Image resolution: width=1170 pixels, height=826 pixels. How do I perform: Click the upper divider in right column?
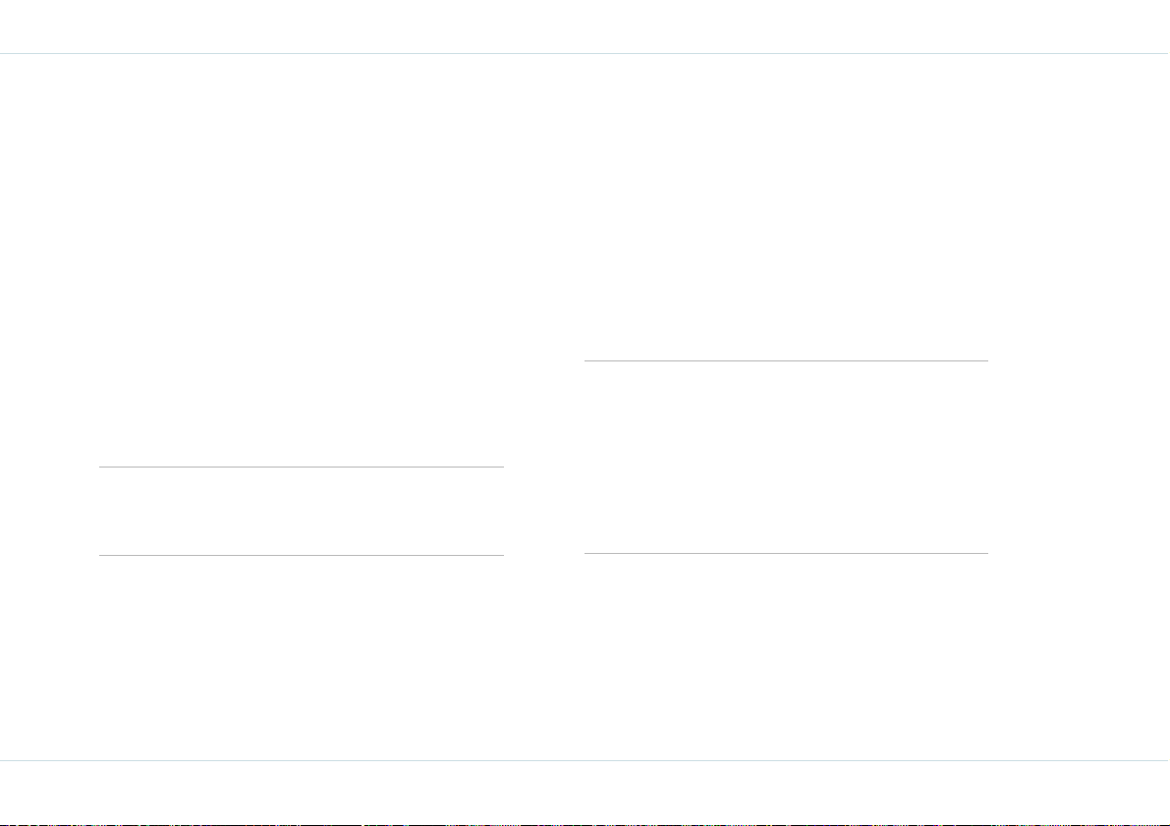(x=786, y=361)
